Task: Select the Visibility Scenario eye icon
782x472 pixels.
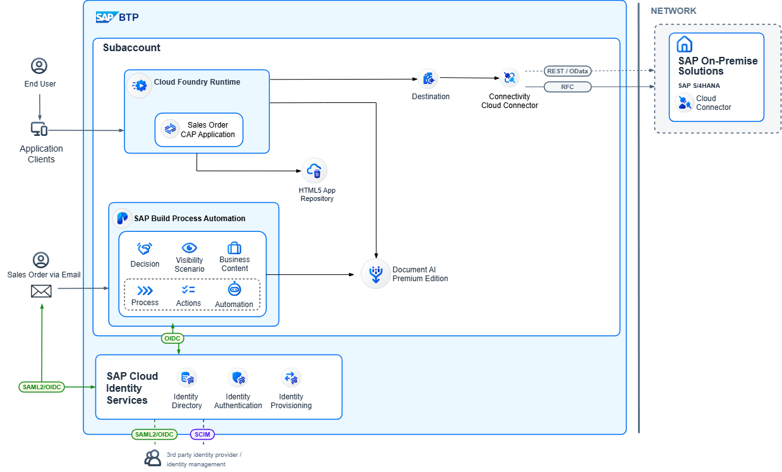Action: click(189, 248)
